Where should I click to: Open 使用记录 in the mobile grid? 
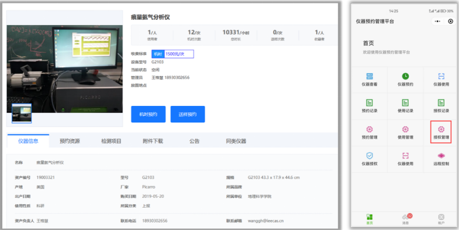point(405,106)
